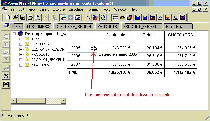
Task: Click the dimension line layers icon
Action: [x=6, y=26]
